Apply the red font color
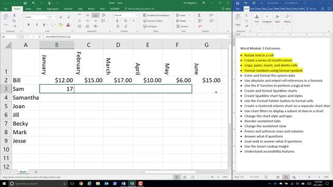 (x=68, y=25)
